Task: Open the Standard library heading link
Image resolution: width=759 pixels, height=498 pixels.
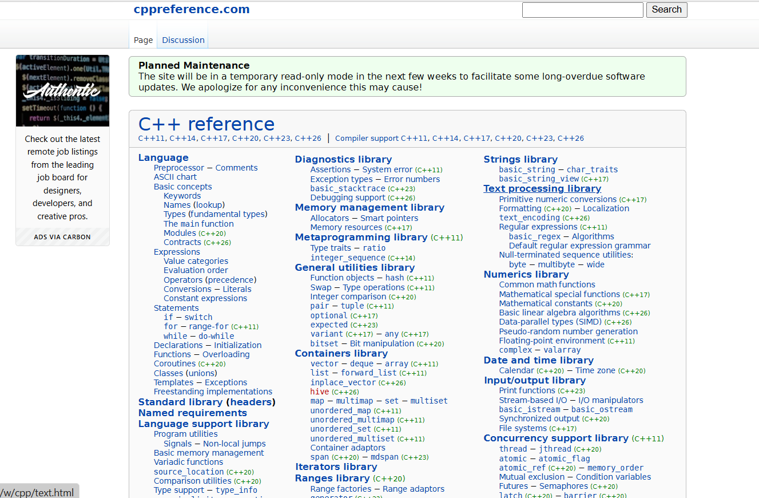Action: 180,402
